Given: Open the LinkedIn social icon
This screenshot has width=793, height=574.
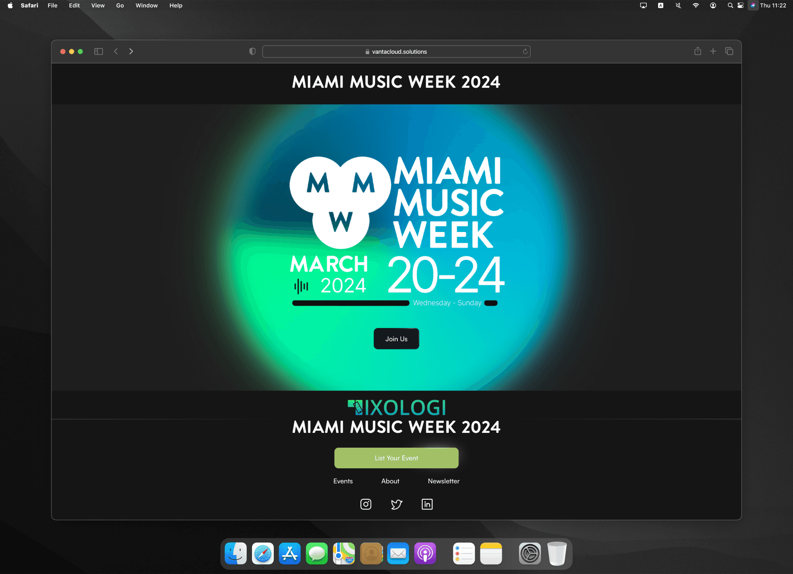Looking at the screenshot, I should coord(427,504).
